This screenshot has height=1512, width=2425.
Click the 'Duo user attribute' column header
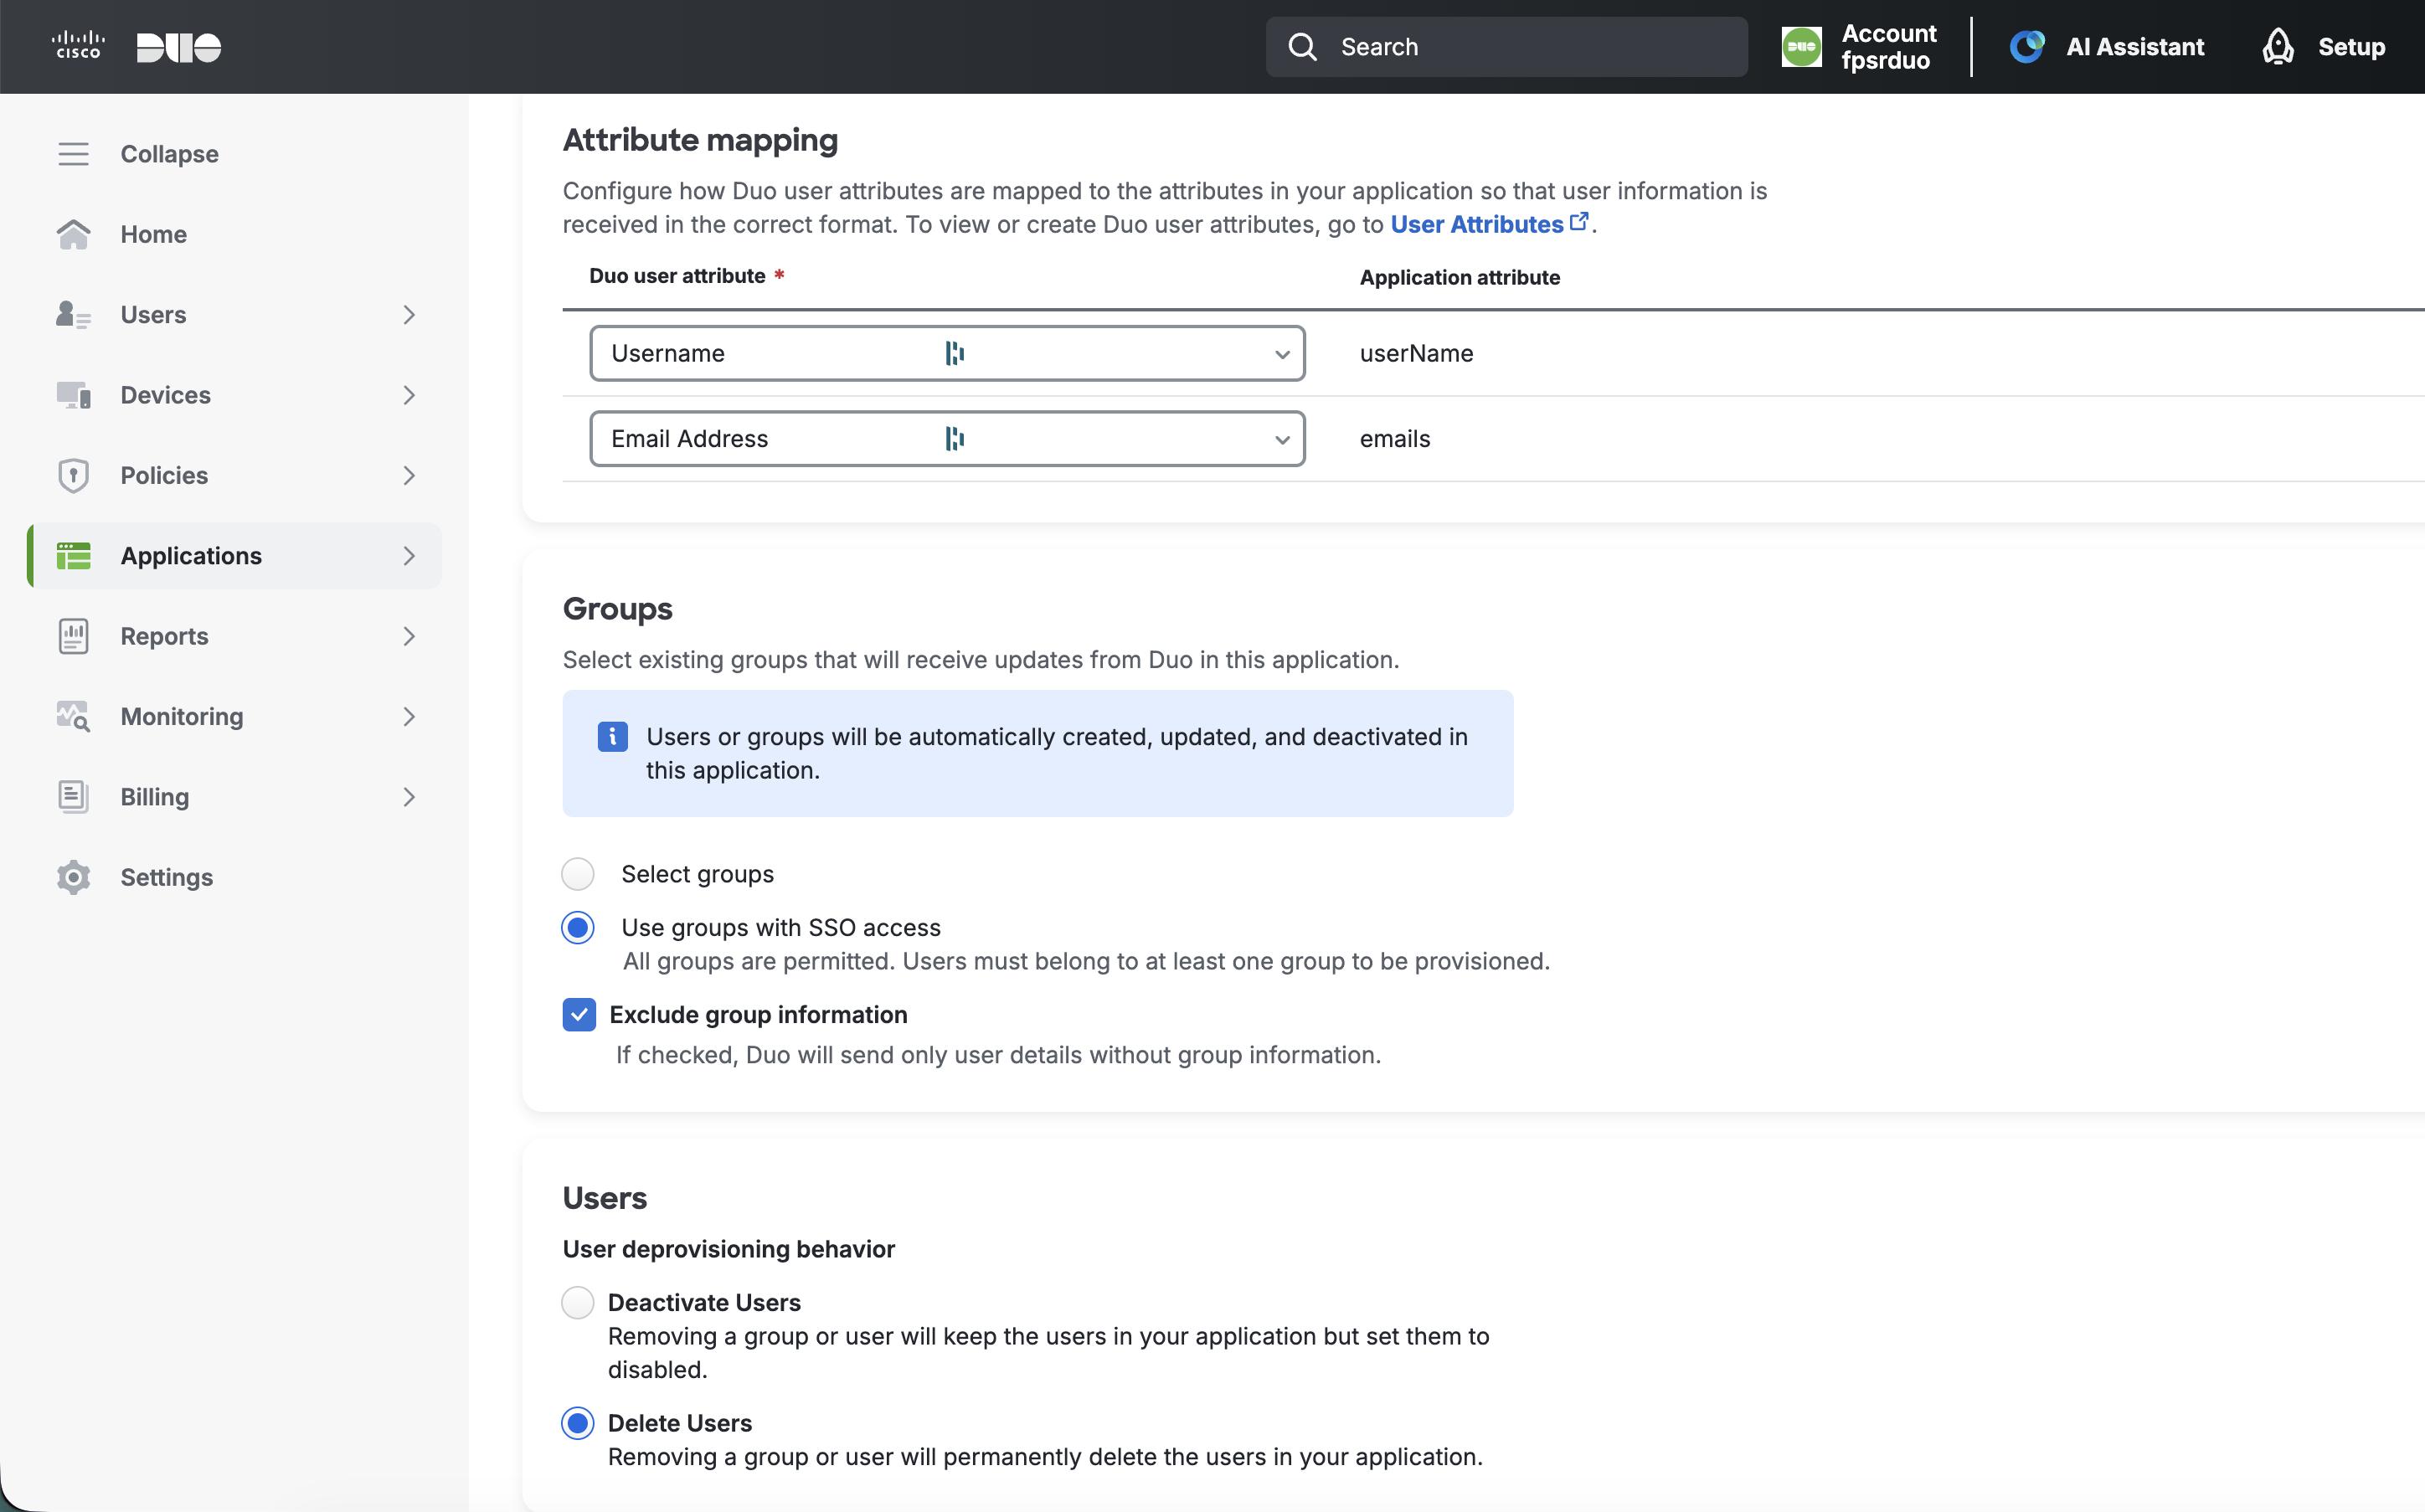[x=677, y=276]
